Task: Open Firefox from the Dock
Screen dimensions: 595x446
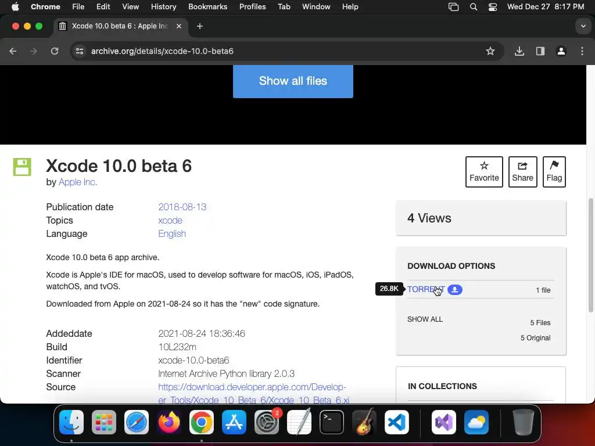Action: (x=169, y=422)
